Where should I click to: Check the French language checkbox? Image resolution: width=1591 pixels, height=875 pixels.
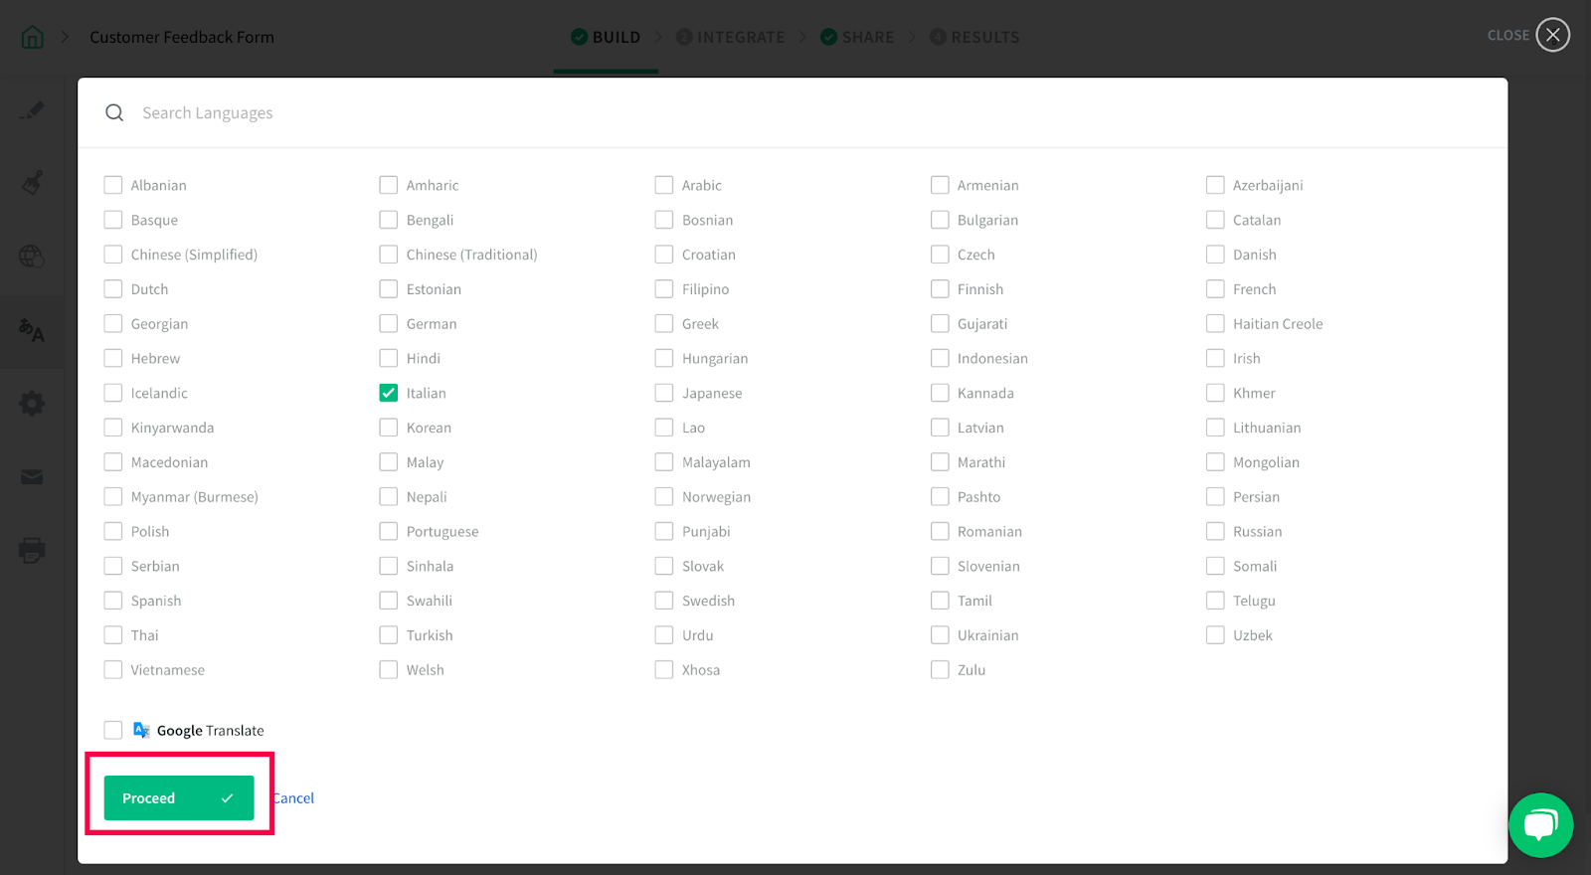click(1215, 289)
